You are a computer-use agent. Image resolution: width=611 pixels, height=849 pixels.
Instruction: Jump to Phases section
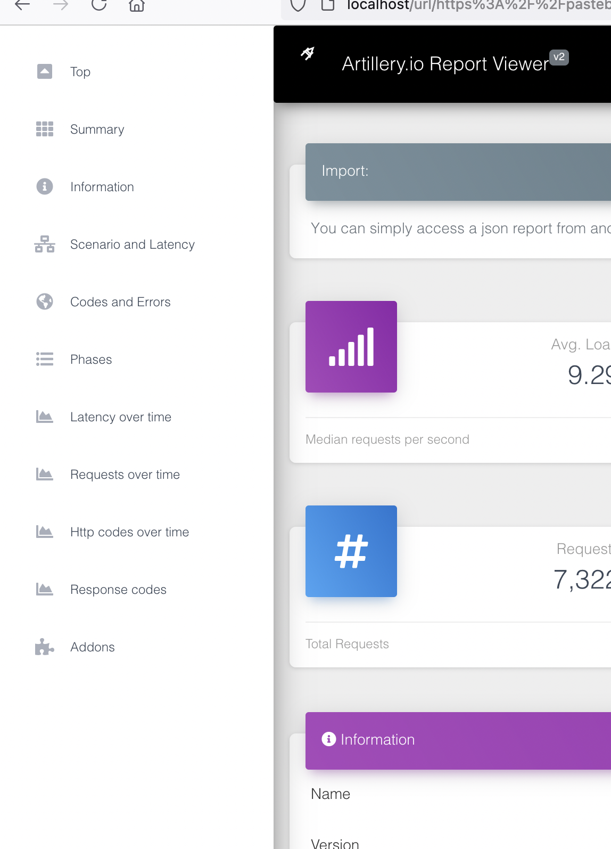[91, 360]
